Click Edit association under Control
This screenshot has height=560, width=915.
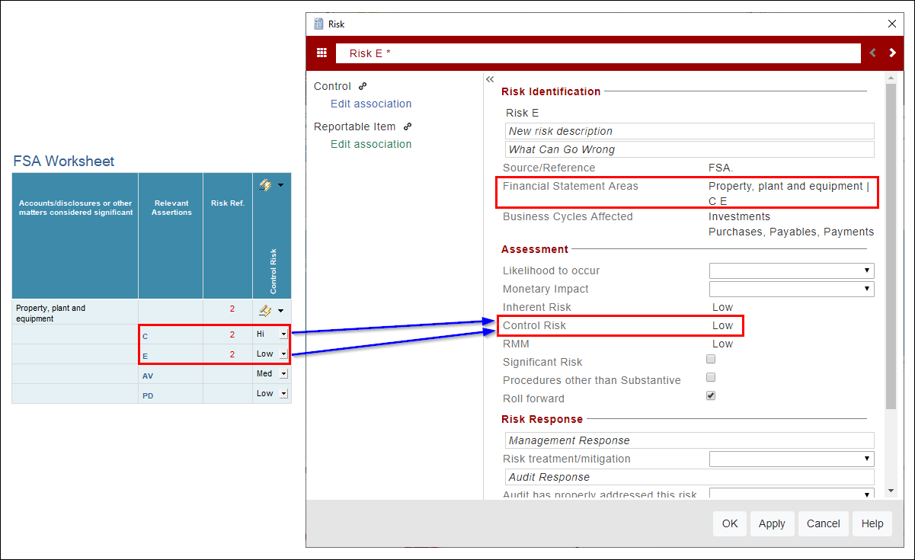(x=371, y=104)
